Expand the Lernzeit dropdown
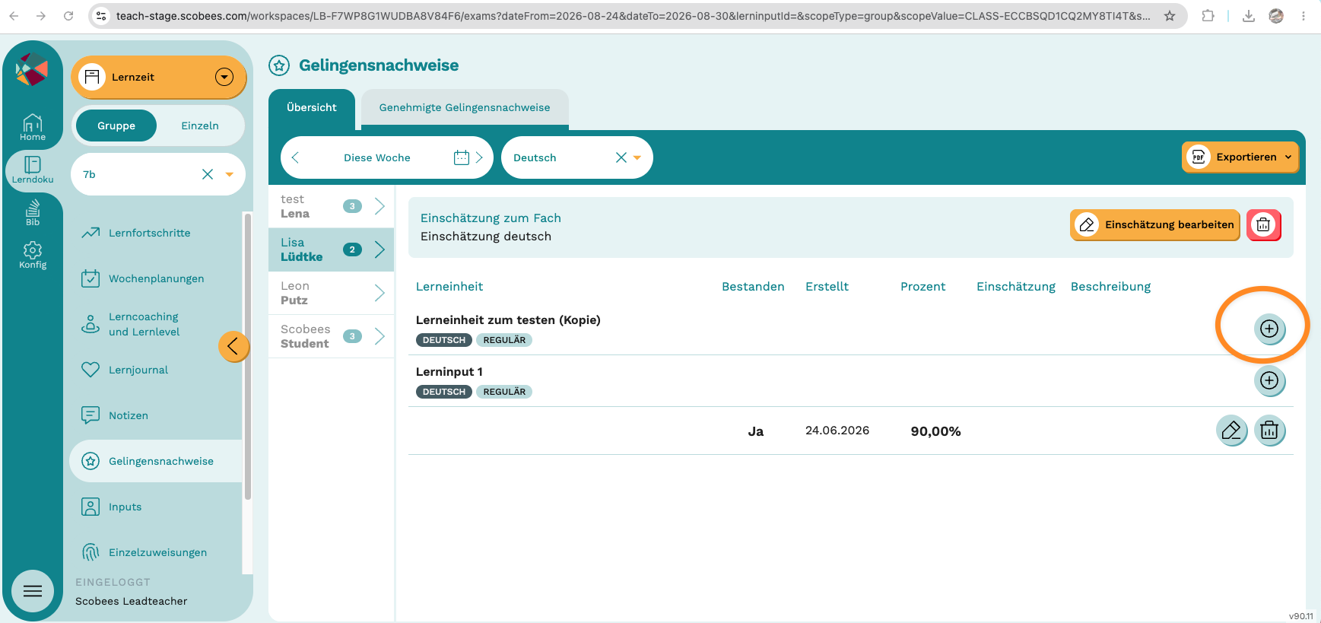 click(224, 77)
